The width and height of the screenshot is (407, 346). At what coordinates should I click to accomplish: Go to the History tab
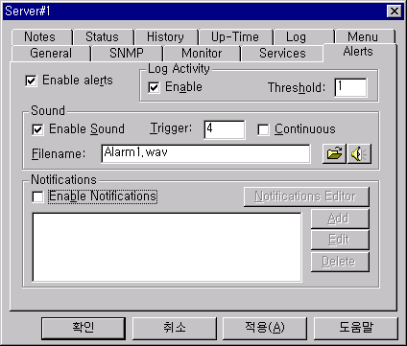tap(167, 37)
